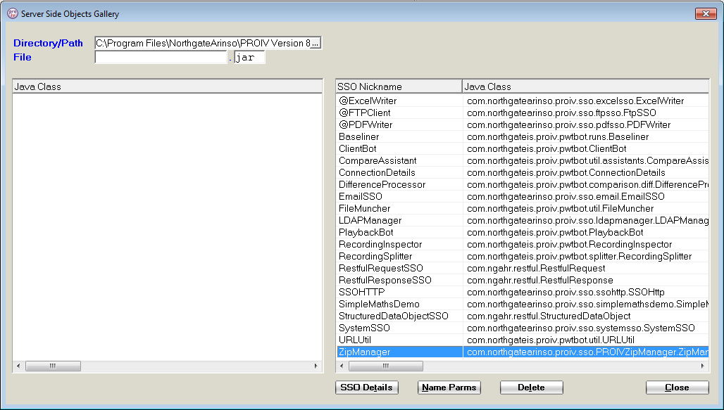Close the gallery with the Close button
The height and width of the screenshot is (410, 724).
click(677, 387)
